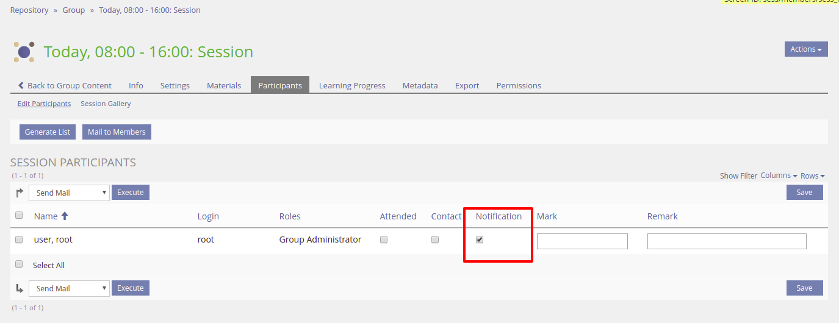Tick the Attended checkbox for user root

click(x=384, y=240)
